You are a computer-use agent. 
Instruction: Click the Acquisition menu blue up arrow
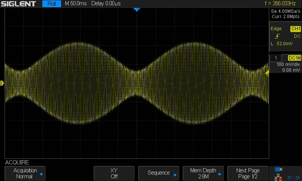pyautogui.click(x=41, y=174)
